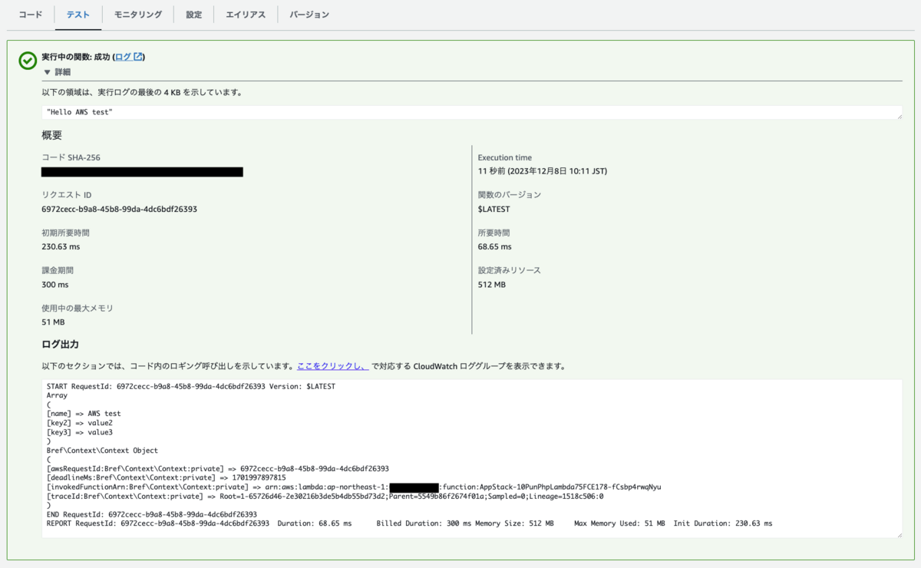Select the currently active テスト tab

click(x=78, y=14)
